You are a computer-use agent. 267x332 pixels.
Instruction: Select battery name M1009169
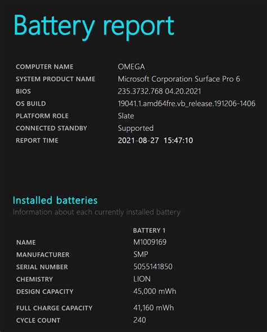pos(150,242)
